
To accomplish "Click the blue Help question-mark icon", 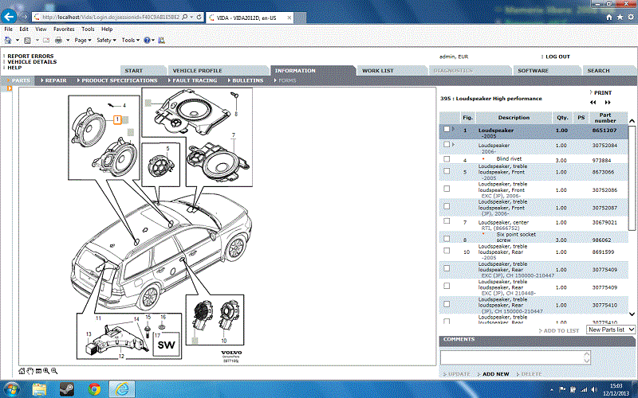I will pos(147,41).
